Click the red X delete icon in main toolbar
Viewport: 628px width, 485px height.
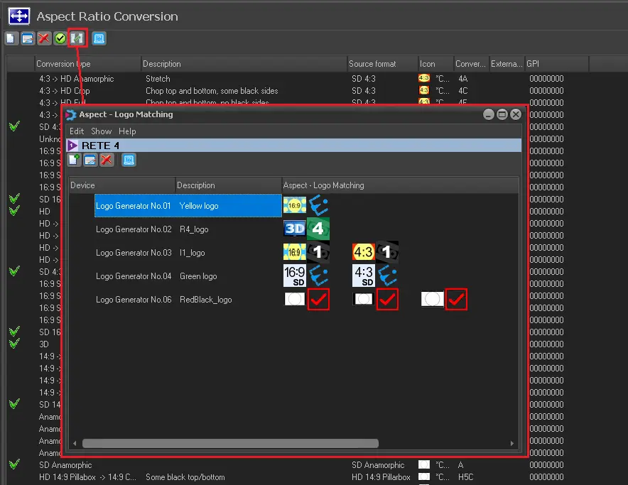[44, 38]
